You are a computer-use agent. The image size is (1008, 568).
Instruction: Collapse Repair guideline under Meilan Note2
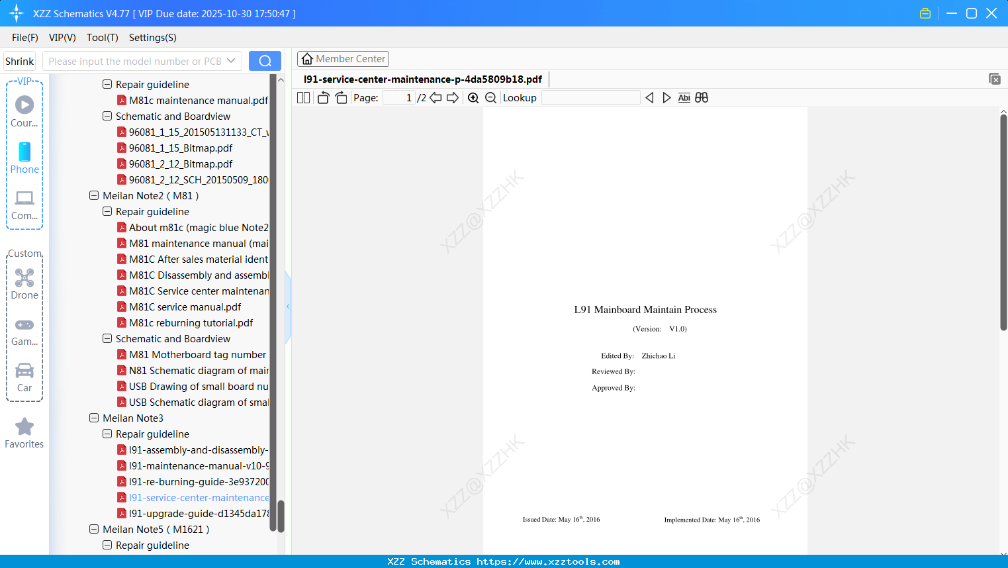point(107,212)
